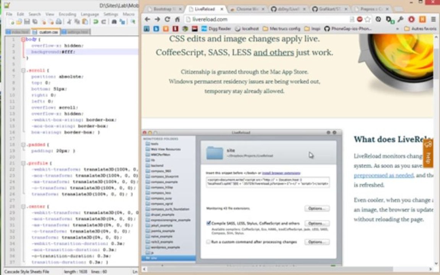
Task: Click the wrench extension icon in Chrome toolbar
Action: (x=400, y=19)
